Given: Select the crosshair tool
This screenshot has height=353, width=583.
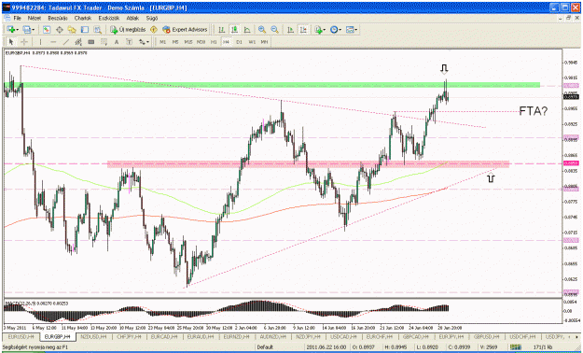Looking at the screenshot, I should pos(24,42).
